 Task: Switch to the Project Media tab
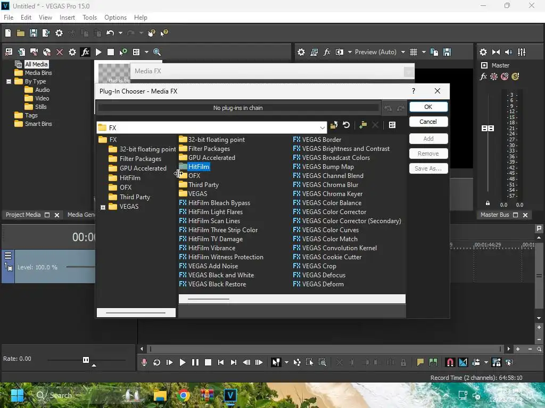[23, 215]
